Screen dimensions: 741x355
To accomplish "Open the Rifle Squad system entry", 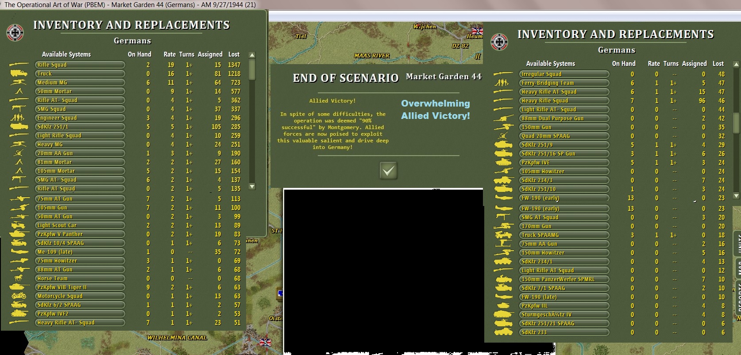I will coord(80,65).
